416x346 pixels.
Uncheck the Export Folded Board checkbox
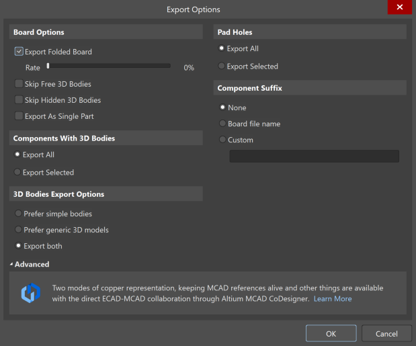tap(19, 52)
